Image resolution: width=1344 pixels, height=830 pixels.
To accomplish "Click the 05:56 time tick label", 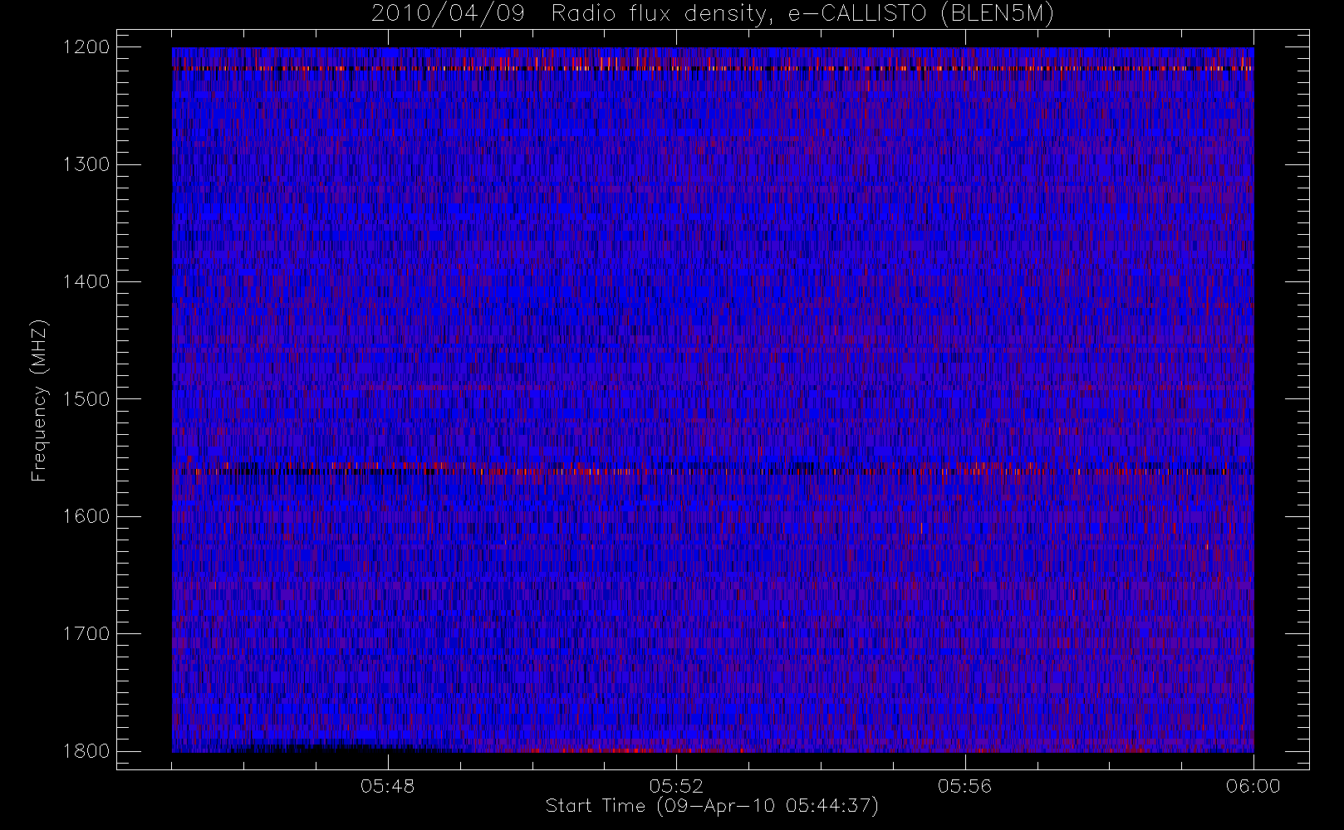I will 964,786.
